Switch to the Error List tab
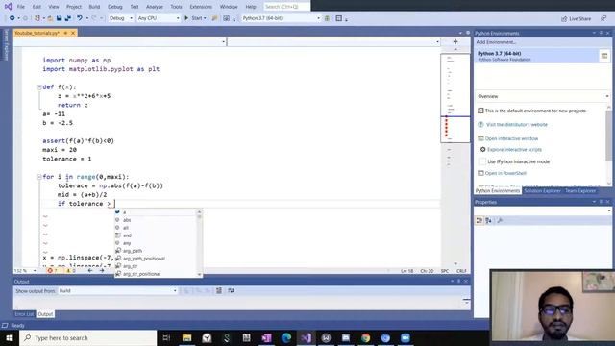The width and height of the screenshot is (615, 346). click(x=24, y=314)
